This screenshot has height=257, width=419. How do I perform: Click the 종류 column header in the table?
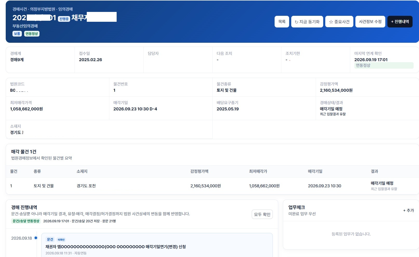coord(37,171)
